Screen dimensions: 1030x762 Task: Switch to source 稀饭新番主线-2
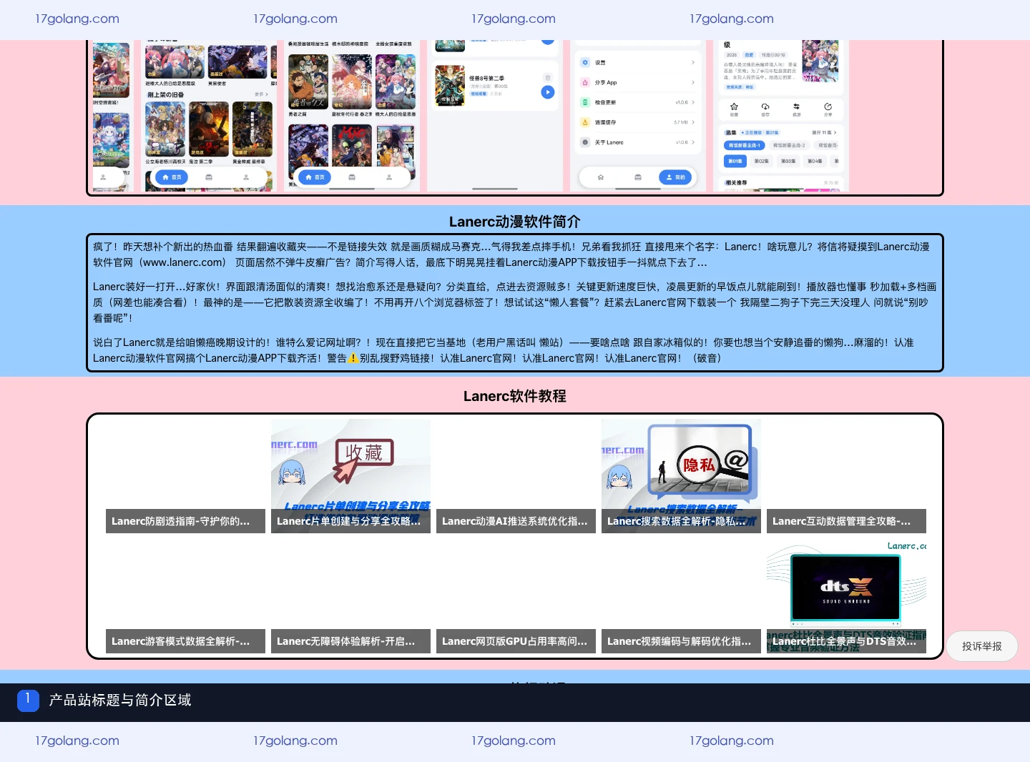click(789, 145)
